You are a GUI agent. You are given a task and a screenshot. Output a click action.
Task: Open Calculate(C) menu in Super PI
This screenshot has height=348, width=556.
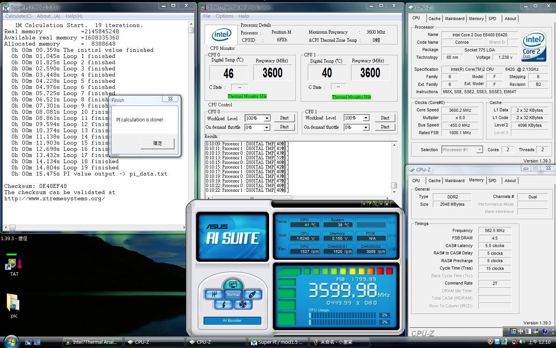click(x=18, y=16)
